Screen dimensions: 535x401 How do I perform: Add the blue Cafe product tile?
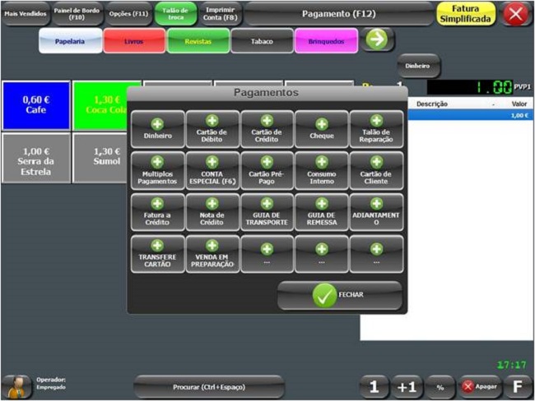(35, 105)
